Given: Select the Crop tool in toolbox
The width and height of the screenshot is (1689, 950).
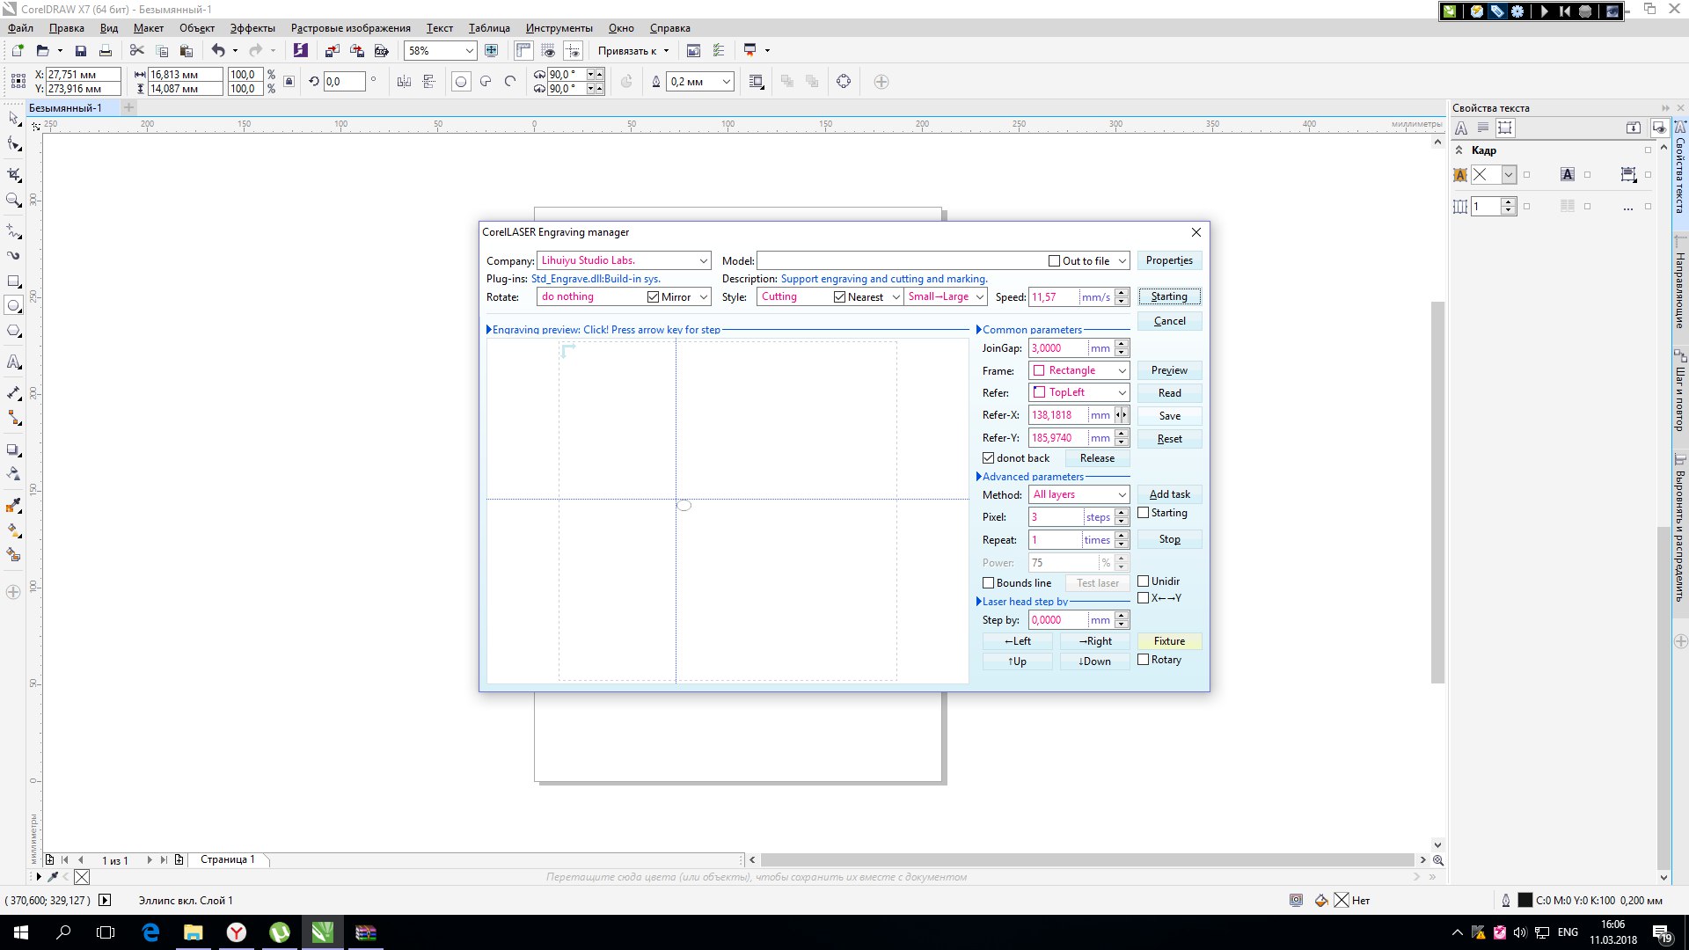Looking at the screenshot, I should (13, 174).
